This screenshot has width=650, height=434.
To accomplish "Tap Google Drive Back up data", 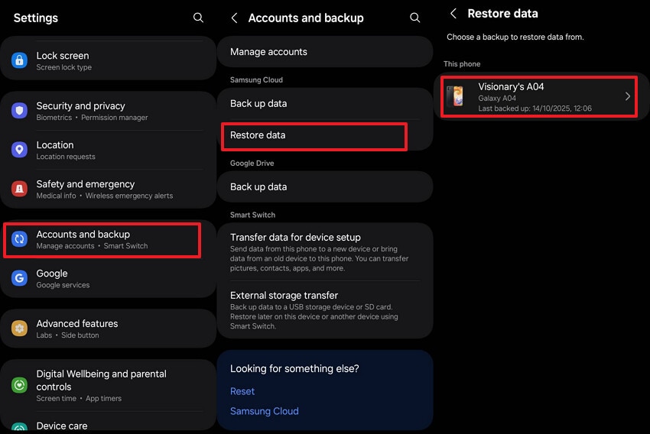I will tap(325, 186).
